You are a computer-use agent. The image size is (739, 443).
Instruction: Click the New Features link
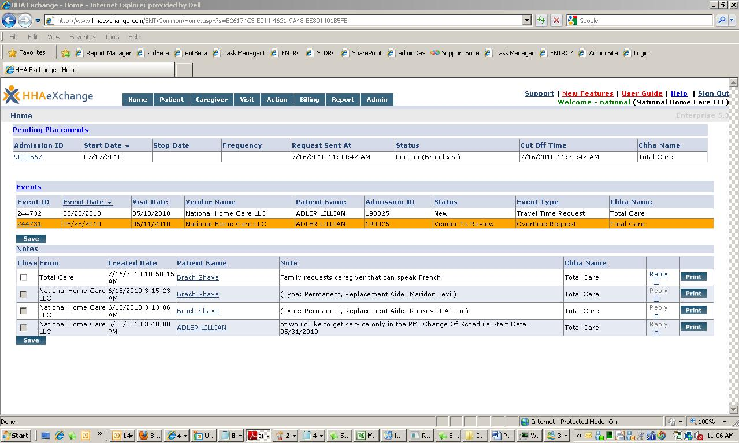(588, 93)
